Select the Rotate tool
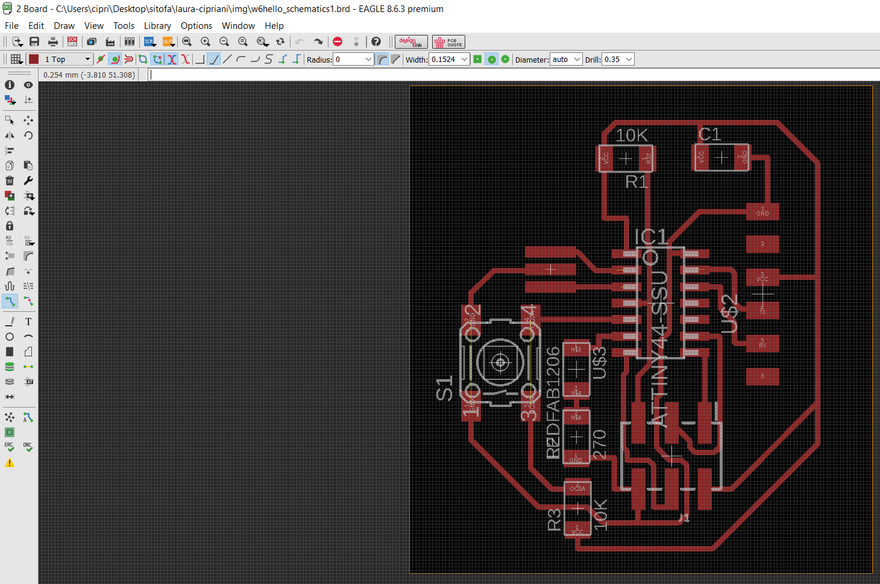 28,135
